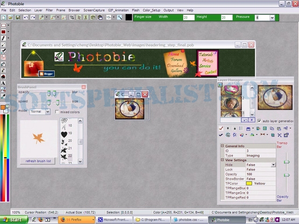Image resolution: width=299 pixels, height=224 pixels.
Task: Uncheck auto layer generation checkbox
Action: pos(259,121)
